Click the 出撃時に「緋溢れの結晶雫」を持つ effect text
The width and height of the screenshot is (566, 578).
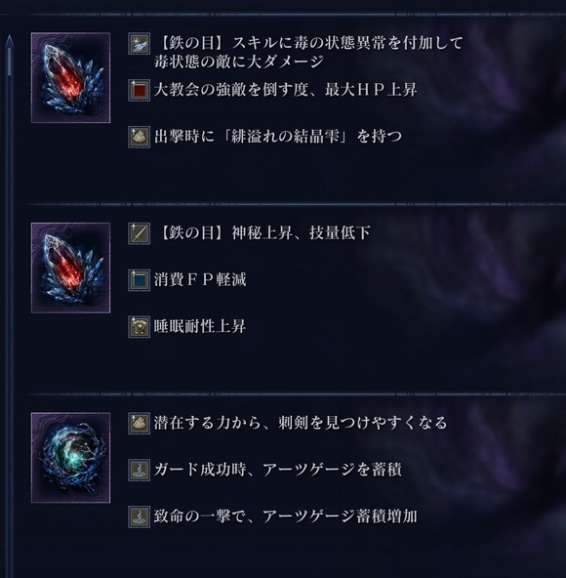point(278,137)
